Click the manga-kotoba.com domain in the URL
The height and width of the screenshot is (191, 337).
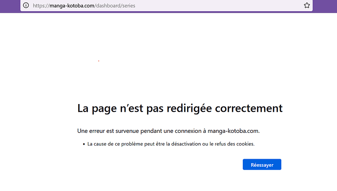point(72,6)
